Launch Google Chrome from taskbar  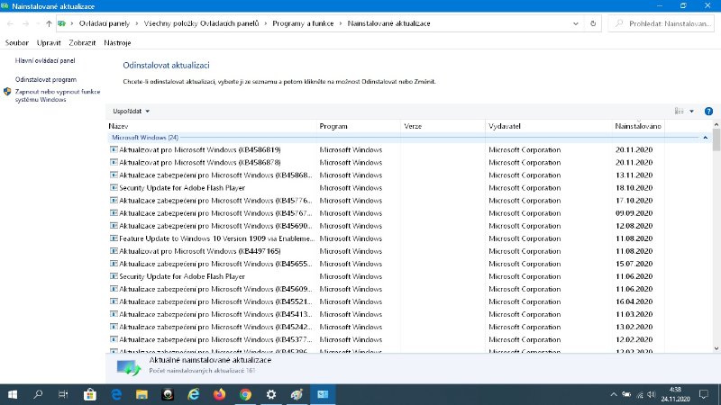245,394
